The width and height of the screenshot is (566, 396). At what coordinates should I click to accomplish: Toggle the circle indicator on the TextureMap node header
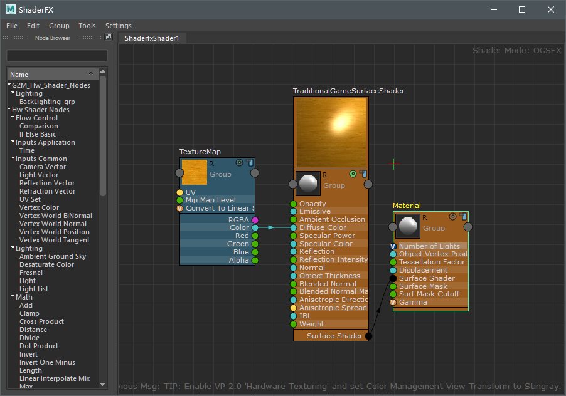pos(239,163)
